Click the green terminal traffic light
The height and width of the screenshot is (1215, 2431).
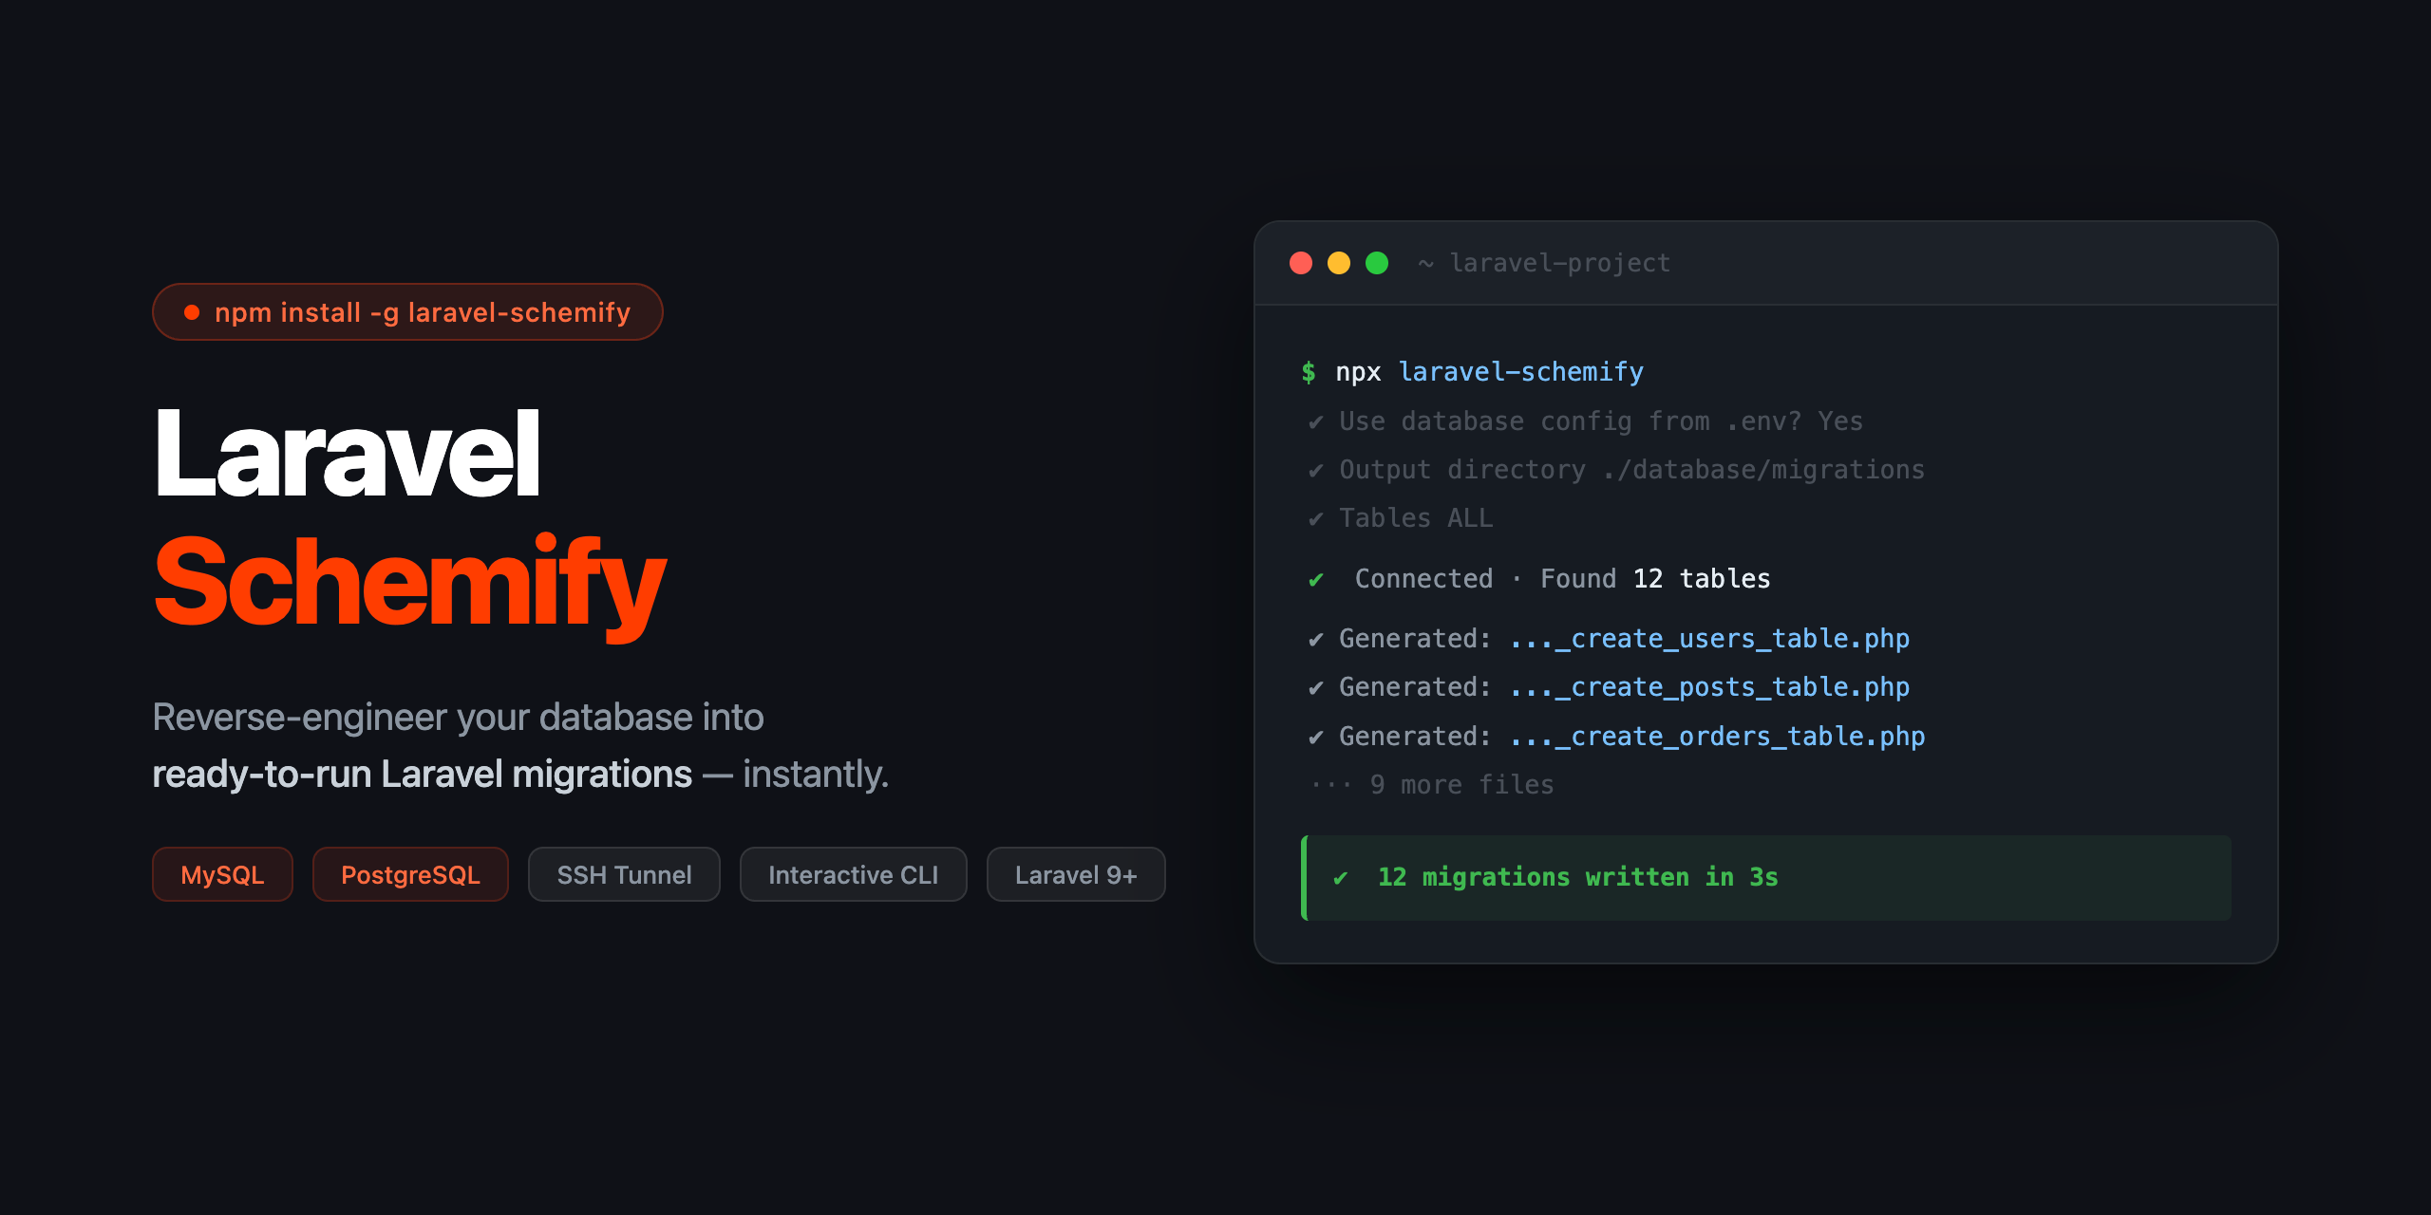click(1377, 262)
